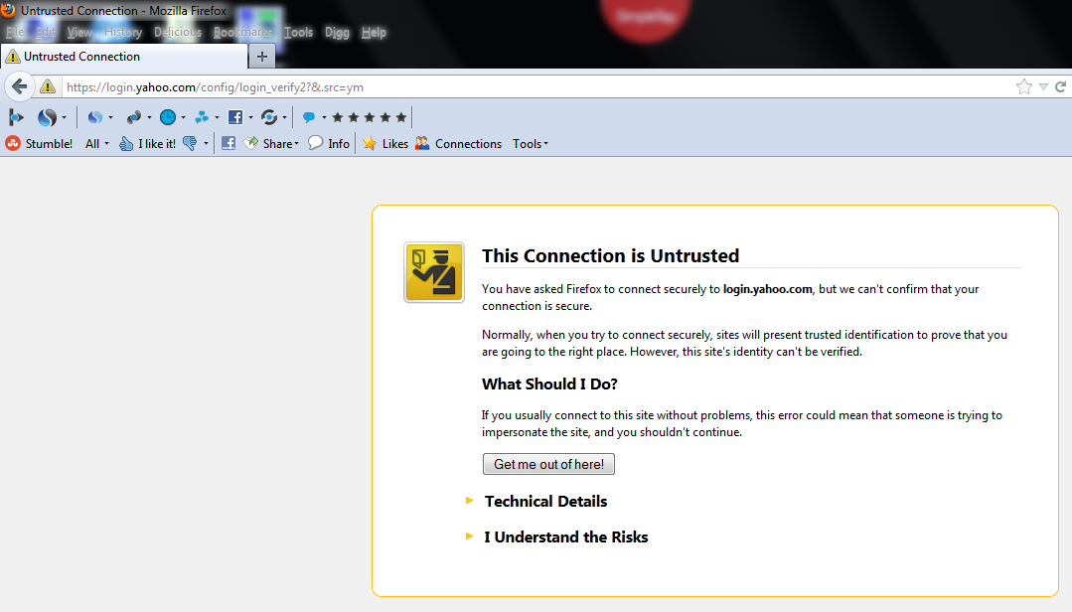The width and height of the screenshot is (1072, 612).
Task: Click the blue swirl Similar Sites logo icon
Action: click(47, 117)
